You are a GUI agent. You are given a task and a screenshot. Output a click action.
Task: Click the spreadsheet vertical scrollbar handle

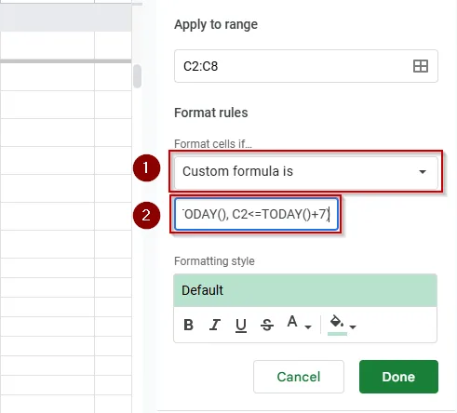(137, 76)
